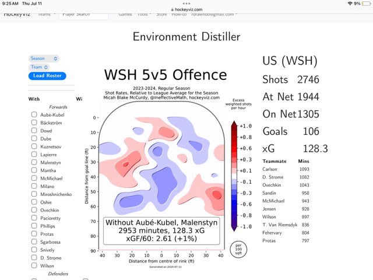
Task: Click the Load Roster button
Action: (47, 76)
